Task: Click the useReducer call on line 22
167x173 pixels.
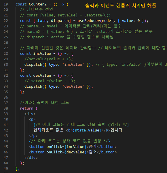Action: (x=89, y=21)
